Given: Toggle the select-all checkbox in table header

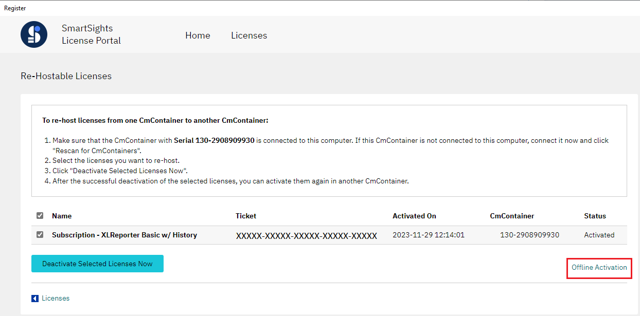Looking at the screenshot, I should click(x=40, y=216).
